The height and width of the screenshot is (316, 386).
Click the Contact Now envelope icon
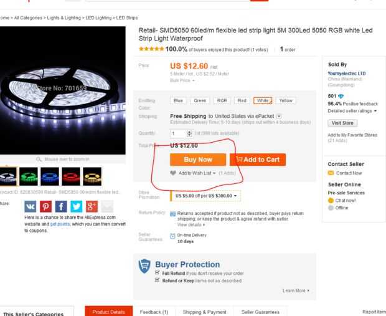pyautogui.click(x=331, y=172)
